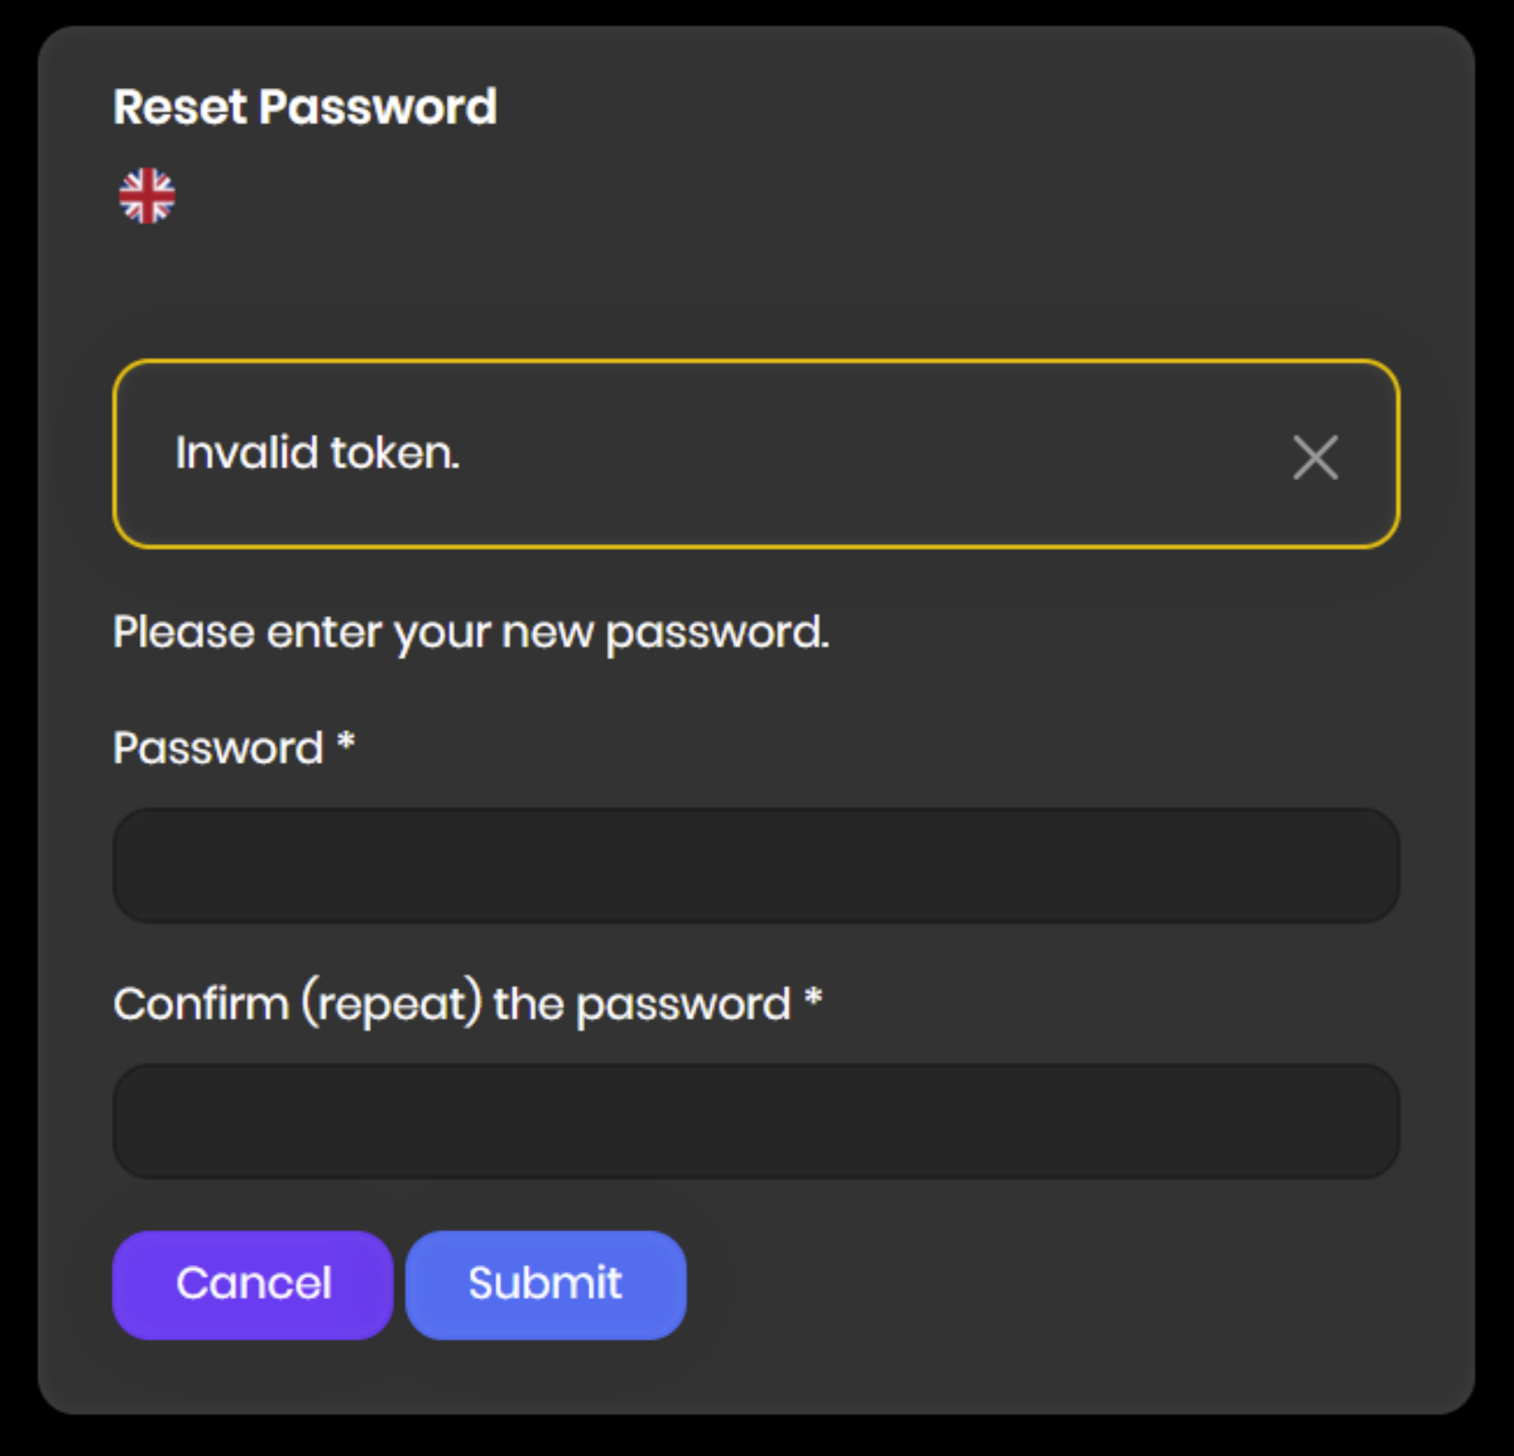
Task: Click the Please enter your new password text
Action: (x=470, y=632)
